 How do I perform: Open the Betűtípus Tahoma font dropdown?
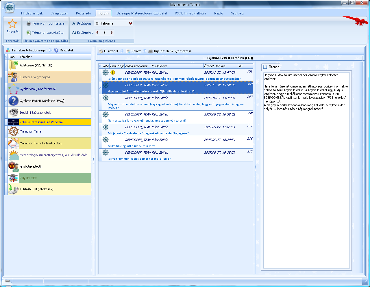130,23
